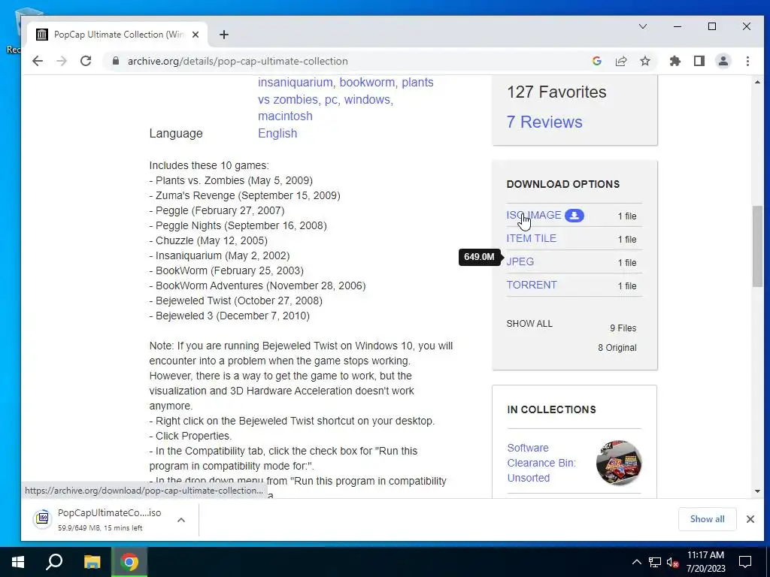
Task: Expand options for the PopCapUltimateCo iso download
Action: pyautogui.click(x=180, y=520)
